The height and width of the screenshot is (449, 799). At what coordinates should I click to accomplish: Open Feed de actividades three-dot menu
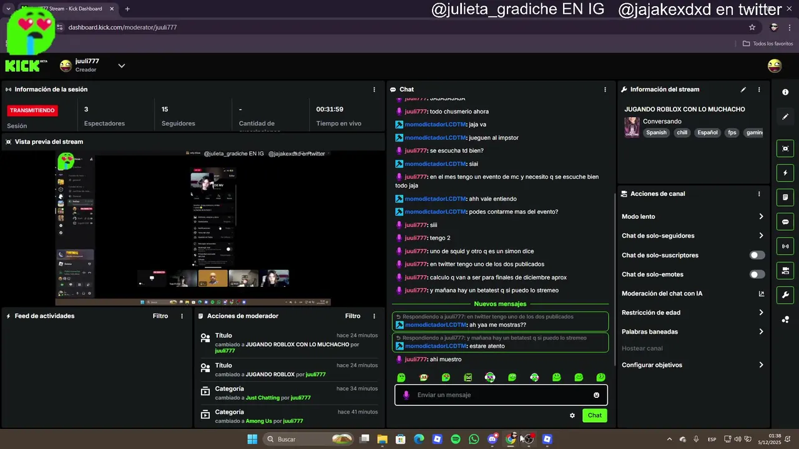(182, 316)
